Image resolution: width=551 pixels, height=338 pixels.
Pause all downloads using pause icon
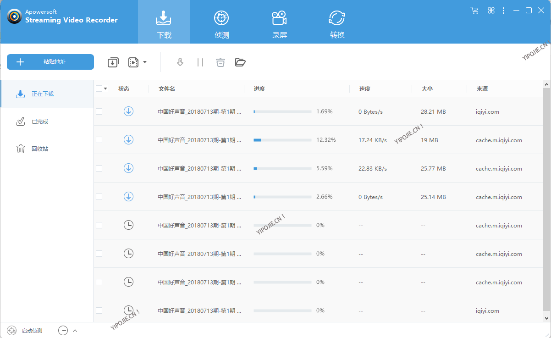[200, 62]
